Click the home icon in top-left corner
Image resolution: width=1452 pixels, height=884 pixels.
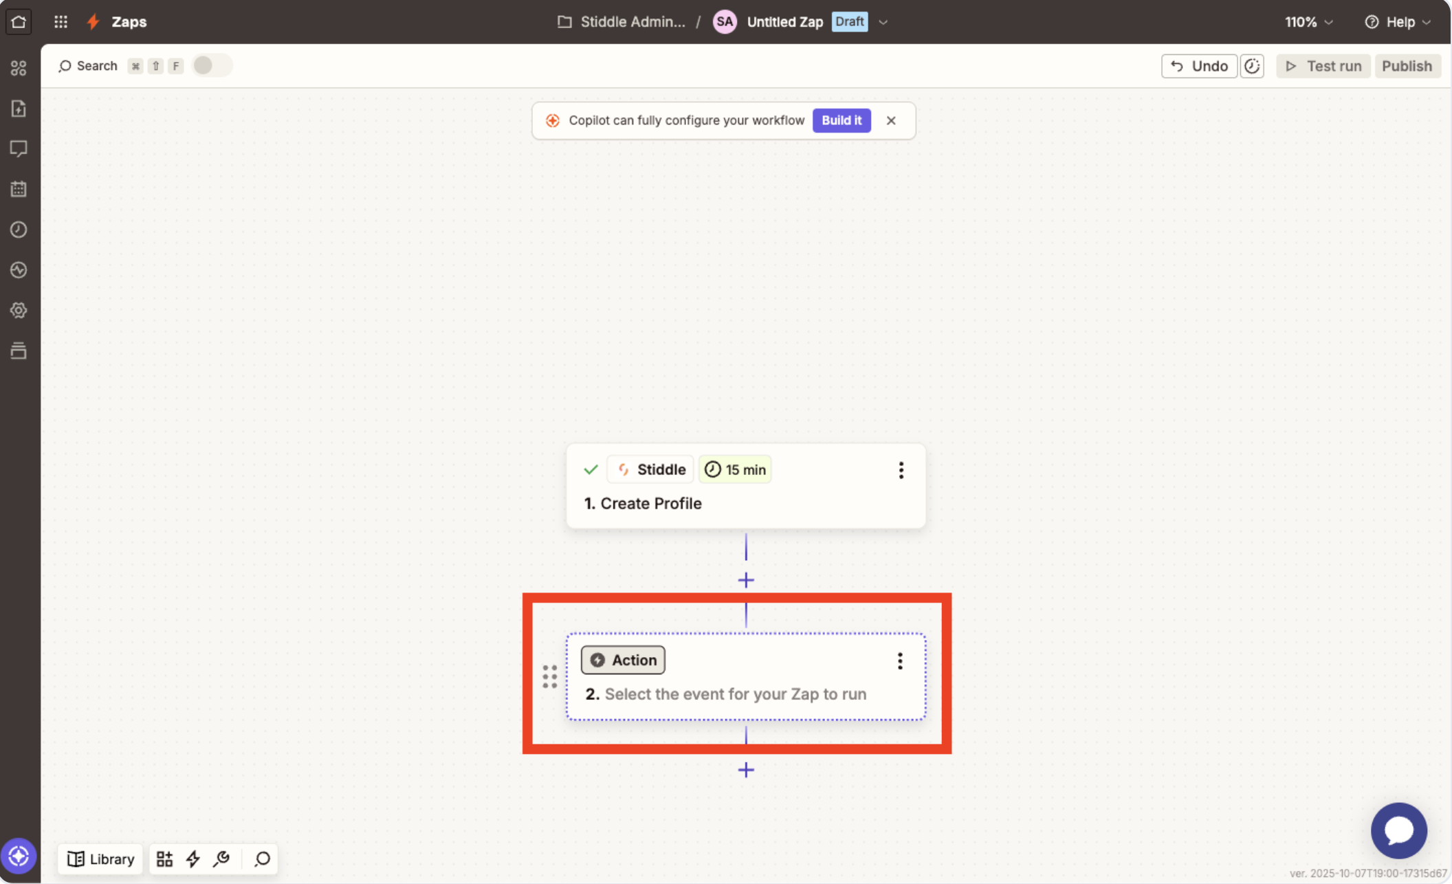[x=19, y=21]
